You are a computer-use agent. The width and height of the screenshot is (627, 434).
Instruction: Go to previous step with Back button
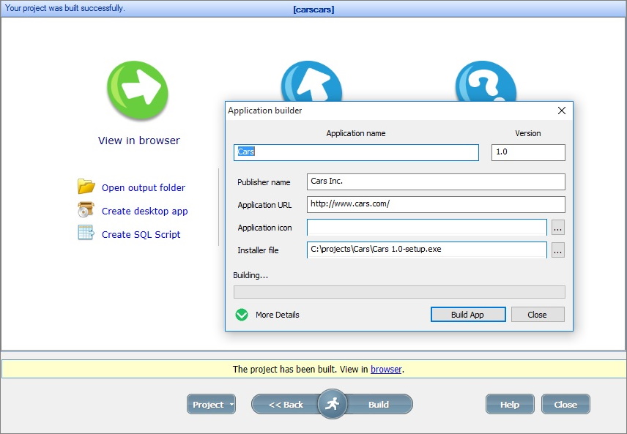tap(286, 405)
